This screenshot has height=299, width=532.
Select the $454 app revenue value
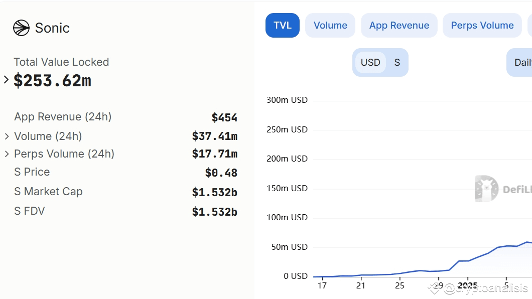(x=224, y=117)
